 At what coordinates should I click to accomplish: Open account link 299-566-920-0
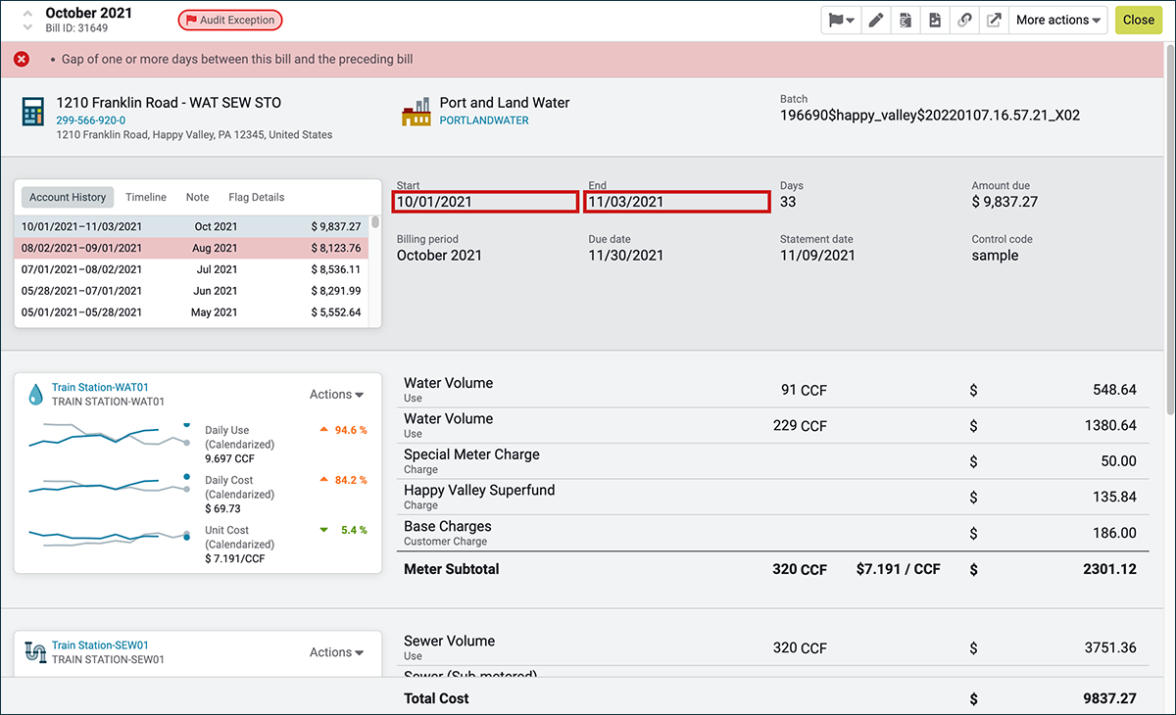point(91,120)
